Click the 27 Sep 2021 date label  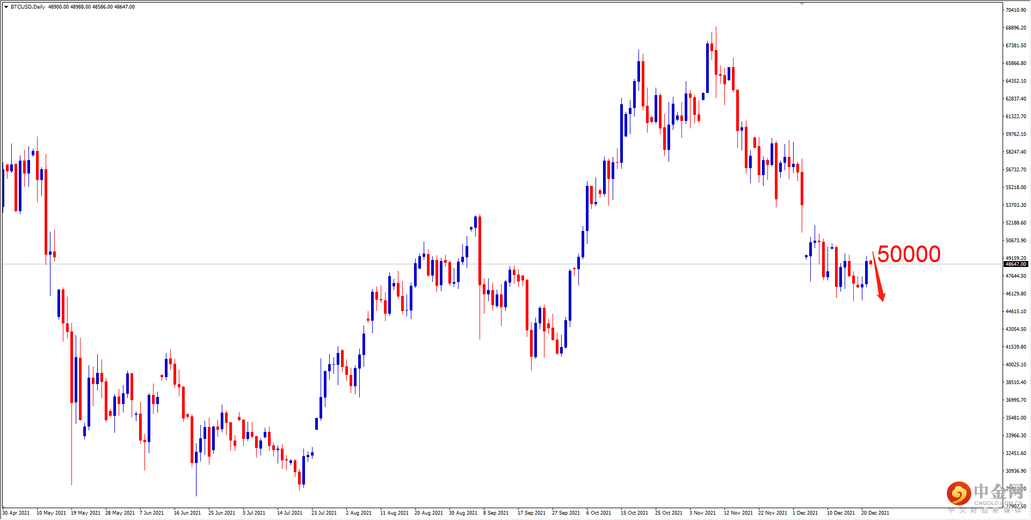click(566, 513)
